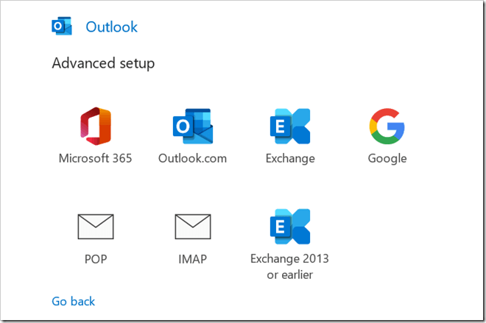The image size is (486, 323).
Task: Click the POP text label
Action: [95, 259]
